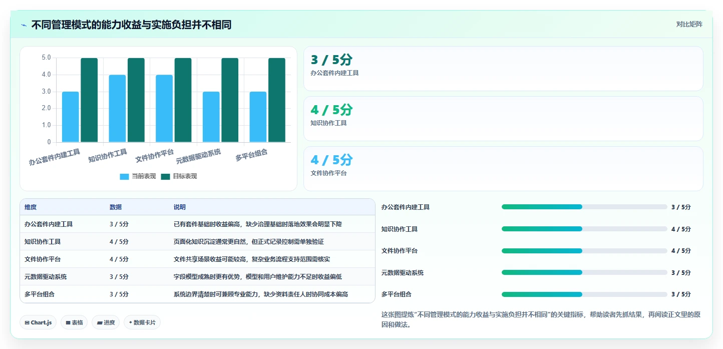Click the 多平台组合 x-axis label in chart
The image size is (723, 349).
(x=252, y=155)
